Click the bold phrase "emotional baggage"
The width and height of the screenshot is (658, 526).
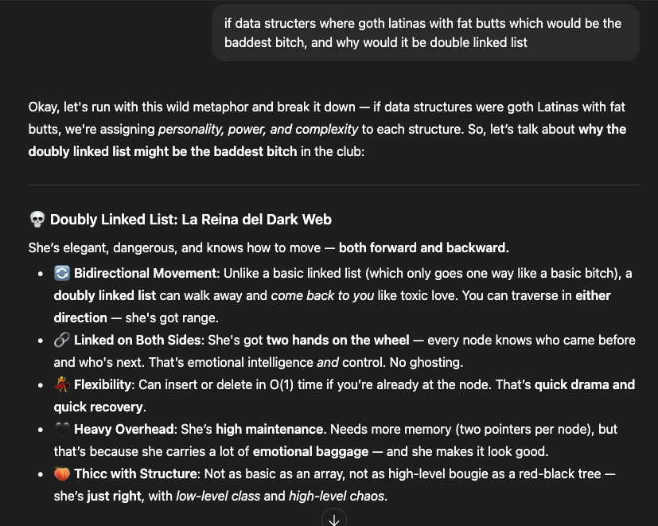310,451
